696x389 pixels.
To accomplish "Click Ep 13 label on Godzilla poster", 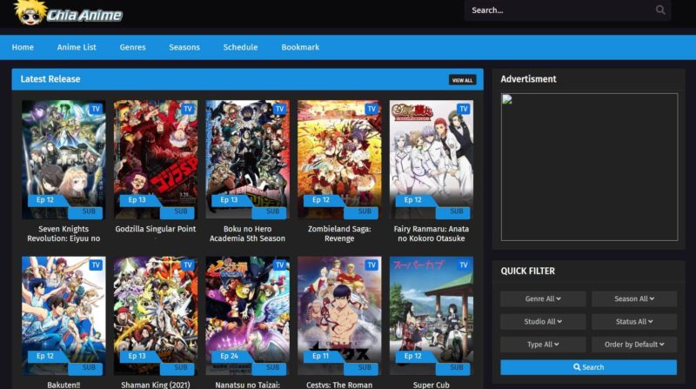I will (137, 200).
